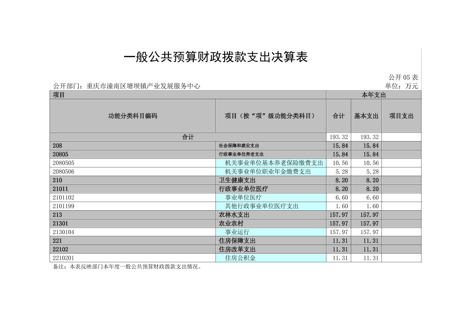This screenshot has height=332, width=471.
Task: Select code cell 2130104
Action: (x=63, y=232)
